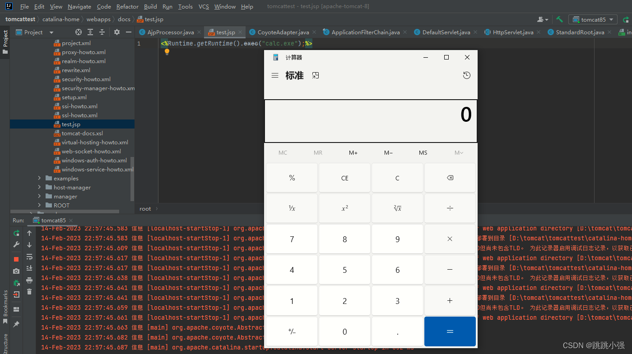This screenshot has width=632, height=354.
Task: Pin the Run tab
Action: [17, 324]
